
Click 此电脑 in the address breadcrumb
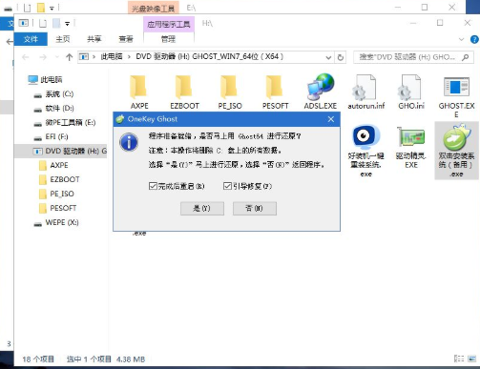coord(112,57)
